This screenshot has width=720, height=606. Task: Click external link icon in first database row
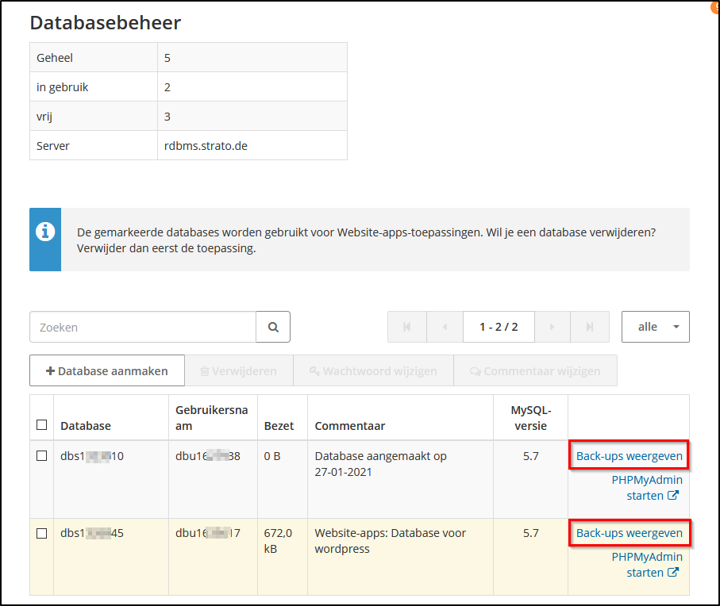tap(673, 496)
